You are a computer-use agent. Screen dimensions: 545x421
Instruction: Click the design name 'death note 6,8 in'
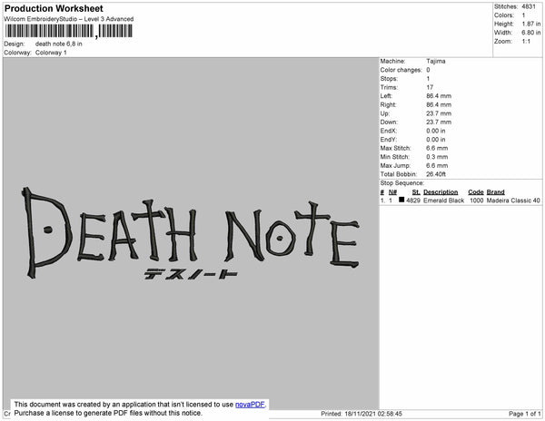59,44
